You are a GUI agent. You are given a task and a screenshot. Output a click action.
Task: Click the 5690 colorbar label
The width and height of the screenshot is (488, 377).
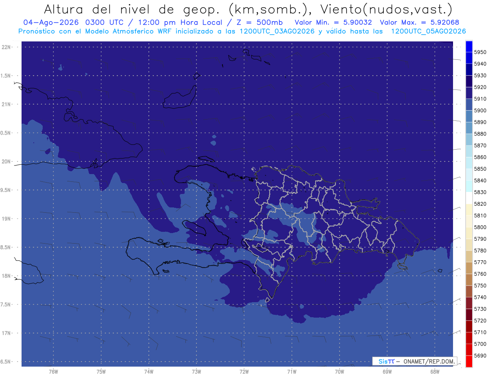(480, 355)
